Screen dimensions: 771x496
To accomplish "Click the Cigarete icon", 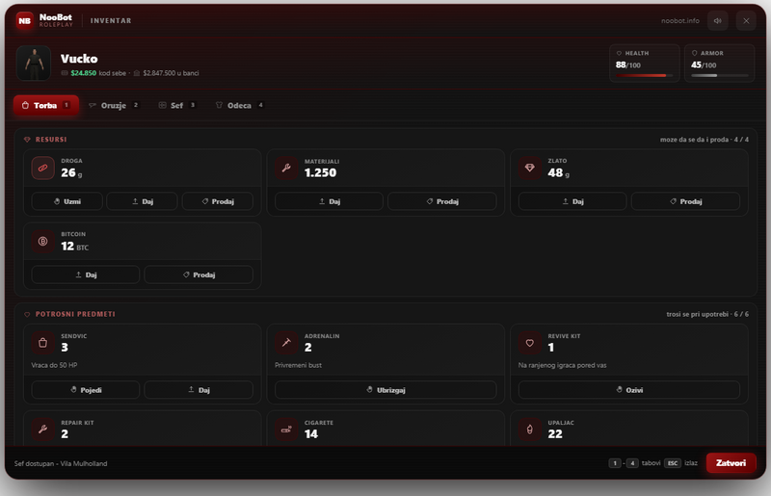I will pos(286,430).
